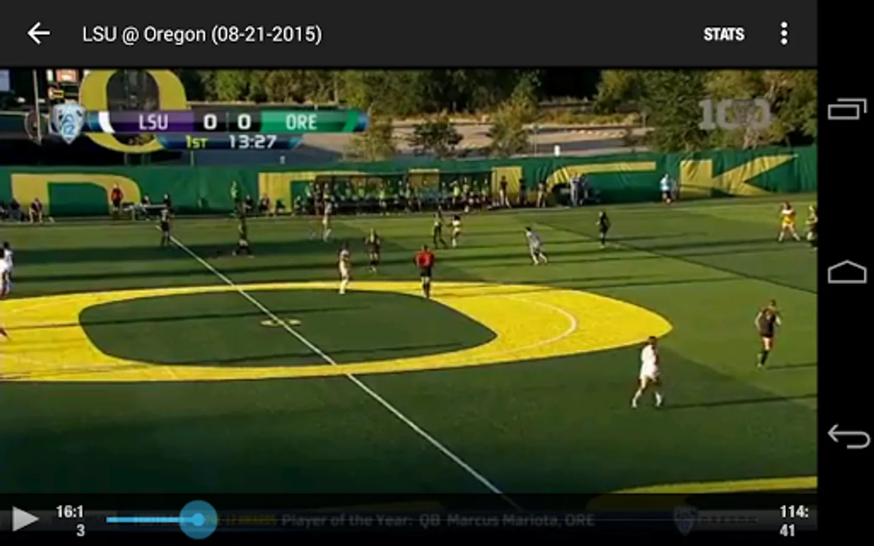
Task: Click the ORE team label on scoreboard
Action: [x=301, y=122]
